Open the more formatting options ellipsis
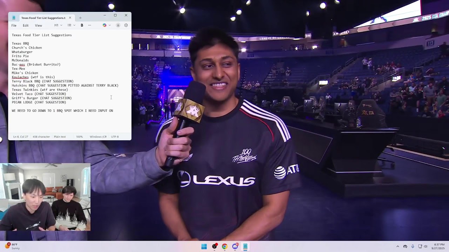Image resolution: width=449 pixels, height=252 pixels. 89,25
